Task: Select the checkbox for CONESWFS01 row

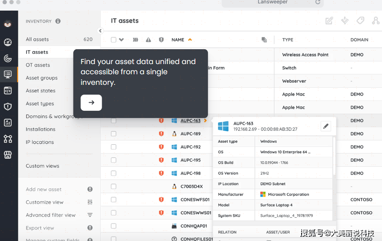Action: pyautogui.click(x=114, y=199)
